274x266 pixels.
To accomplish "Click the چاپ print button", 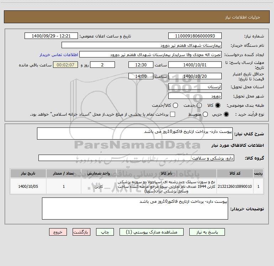I will (105, 232).
